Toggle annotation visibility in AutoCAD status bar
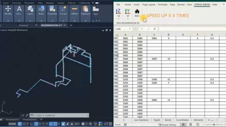The width and height of the screenshot is (226, 127). (x=63, y=124)
